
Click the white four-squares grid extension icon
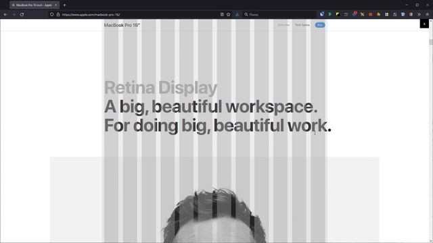(x=386, y=14)
